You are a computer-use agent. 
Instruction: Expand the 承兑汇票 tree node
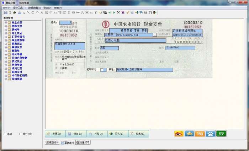[6, 68]
